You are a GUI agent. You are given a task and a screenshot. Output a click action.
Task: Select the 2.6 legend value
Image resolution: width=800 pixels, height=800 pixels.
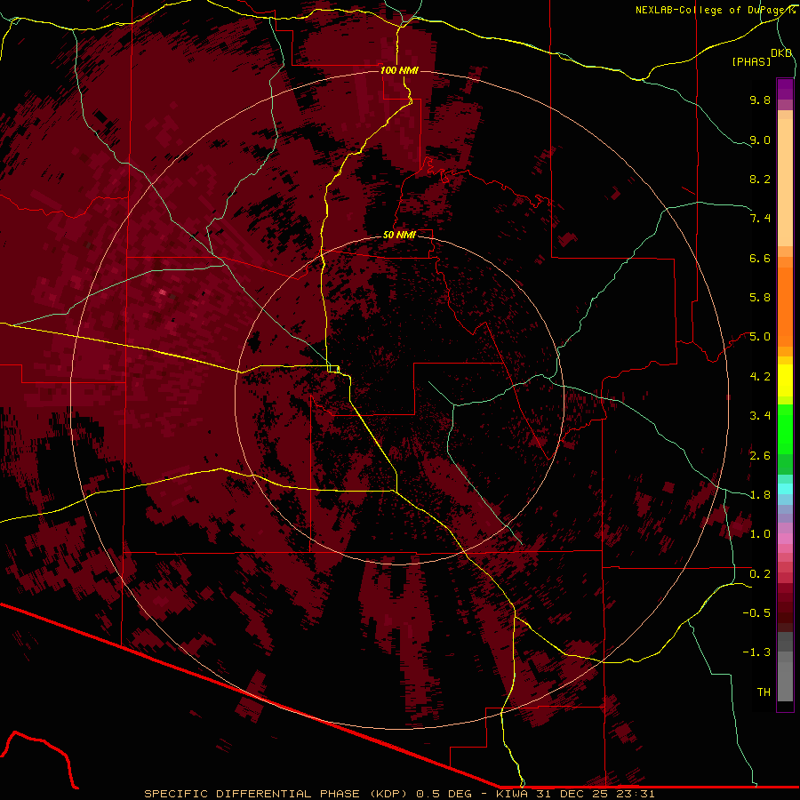pos(760,456)
